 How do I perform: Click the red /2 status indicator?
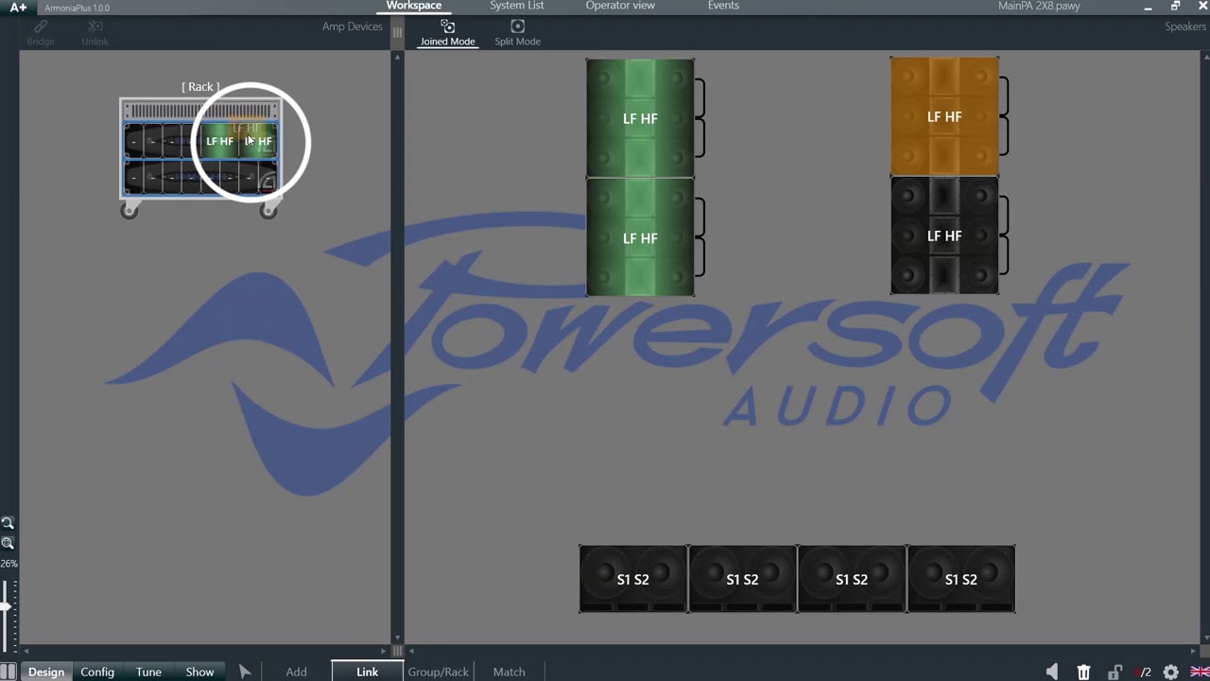point(1144,672)
